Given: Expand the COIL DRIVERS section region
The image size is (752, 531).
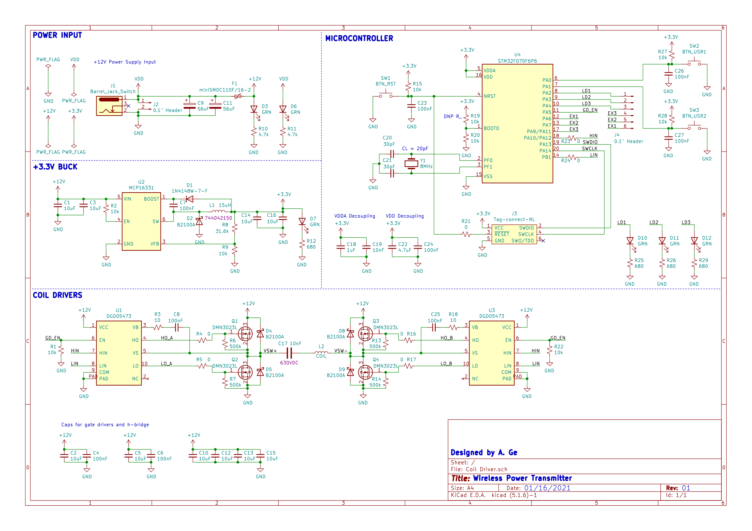Looking at the screenshot, I should tap(57, 295).
